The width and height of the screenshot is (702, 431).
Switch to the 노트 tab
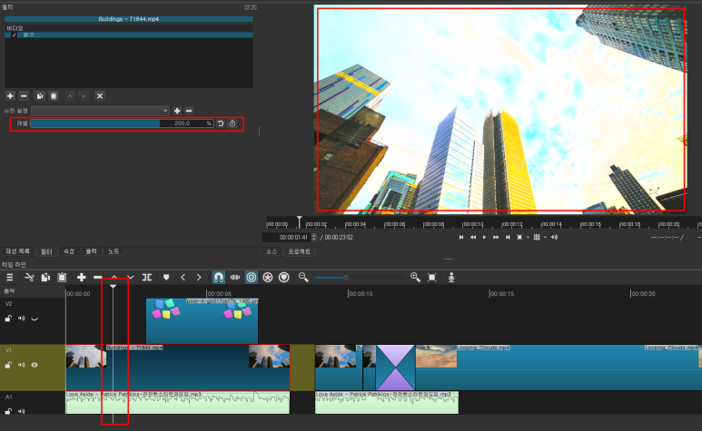tap(114, 251)
